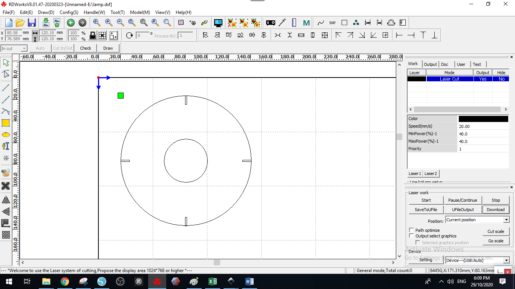Select the horizontal mirror tool
Screen dimensions: 515x289
[x=6, y=200]
